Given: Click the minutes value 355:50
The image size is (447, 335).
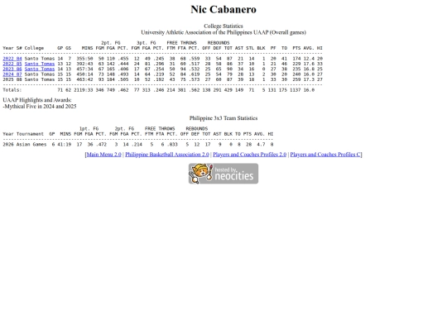Looking at the screenshot, I should (x=84, y=59).
